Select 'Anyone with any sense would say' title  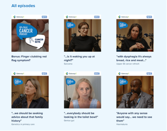(x=134, y=117)
